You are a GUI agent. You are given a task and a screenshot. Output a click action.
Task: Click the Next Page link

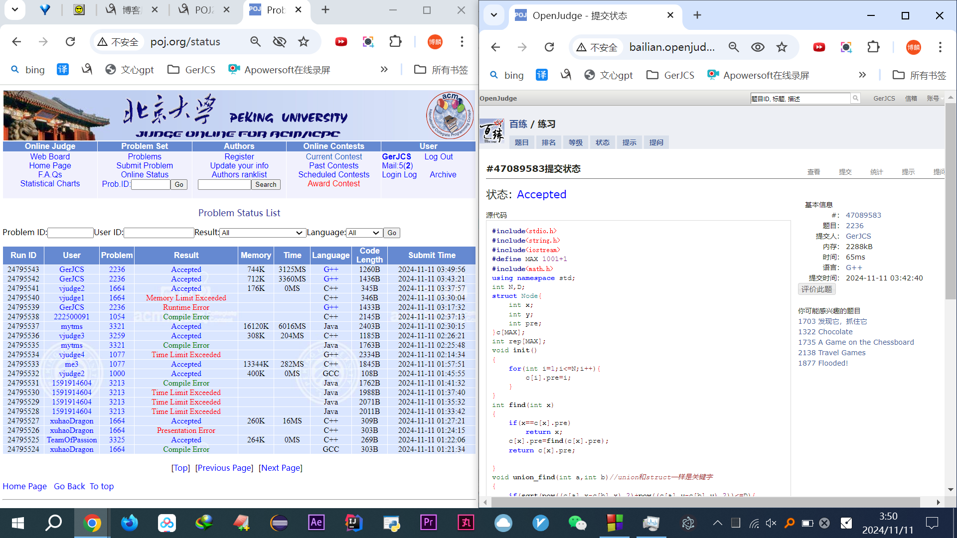[281, 468]
